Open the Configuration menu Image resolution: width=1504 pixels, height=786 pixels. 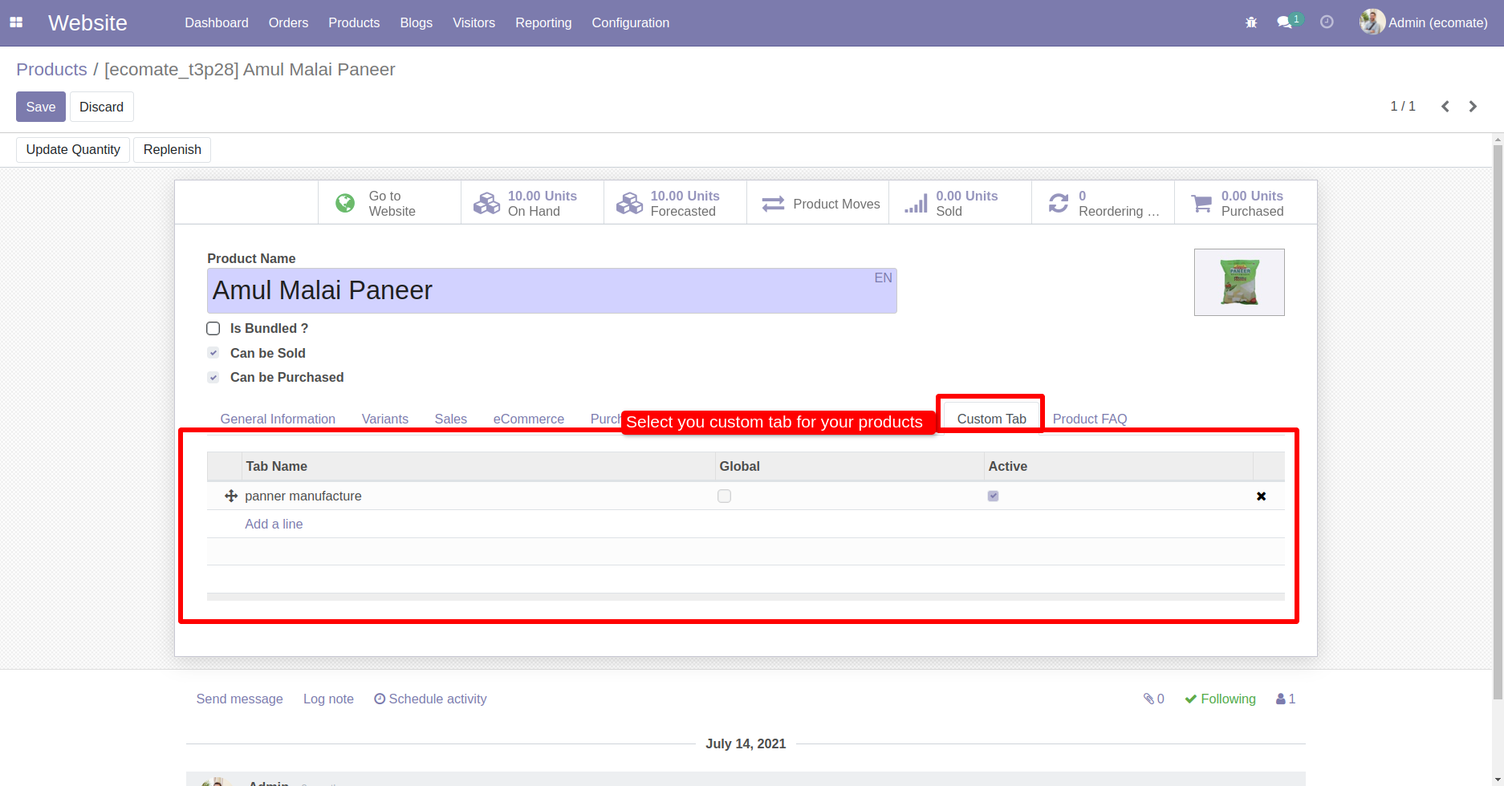tap(631, 22)
